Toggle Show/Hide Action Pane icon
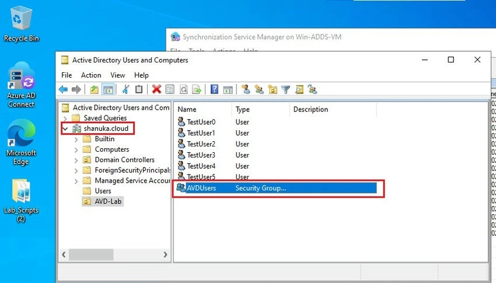The width and height of the screenshot is (496, 283). [x=228, y=89]
